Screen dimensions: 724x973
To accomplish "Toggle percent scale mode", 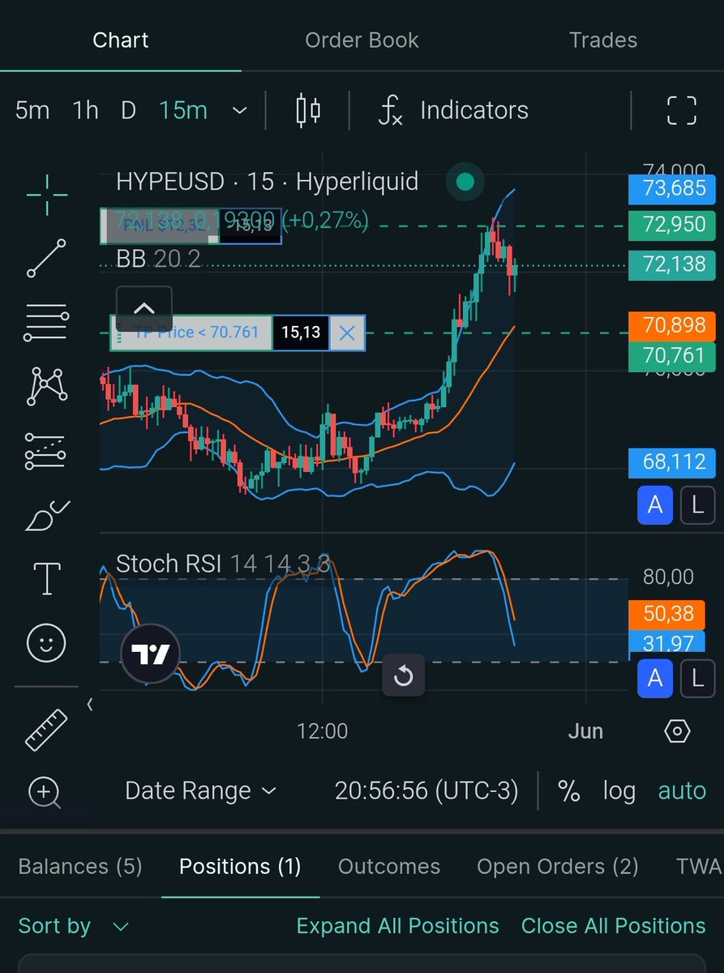I will [569, 791].
